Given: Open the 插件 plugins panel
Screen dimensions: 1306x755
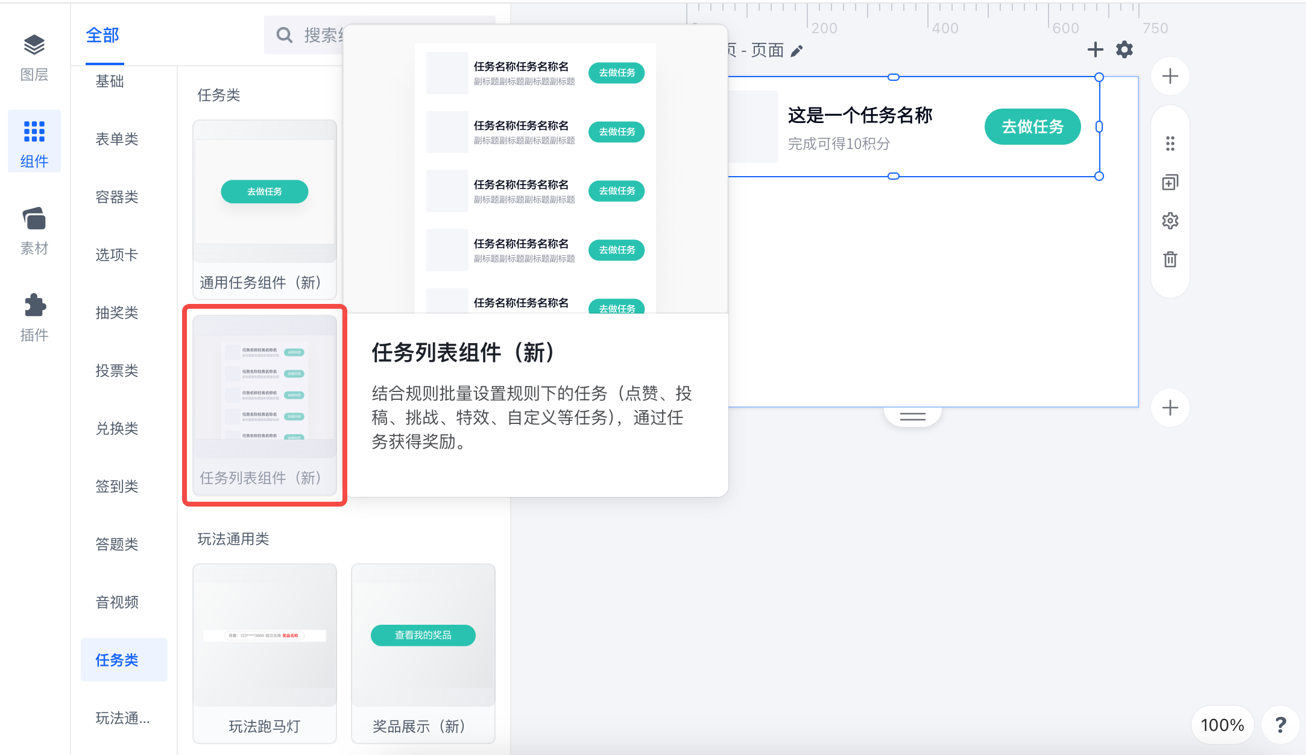Looking at the screenshot, I should coord(34,318).
